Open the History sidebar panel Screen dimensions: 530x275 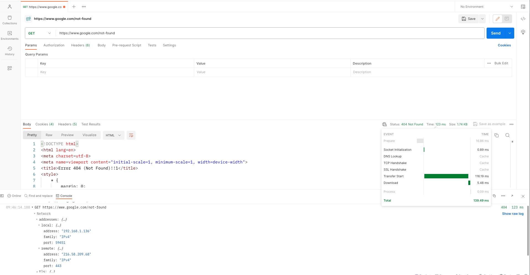10,51
